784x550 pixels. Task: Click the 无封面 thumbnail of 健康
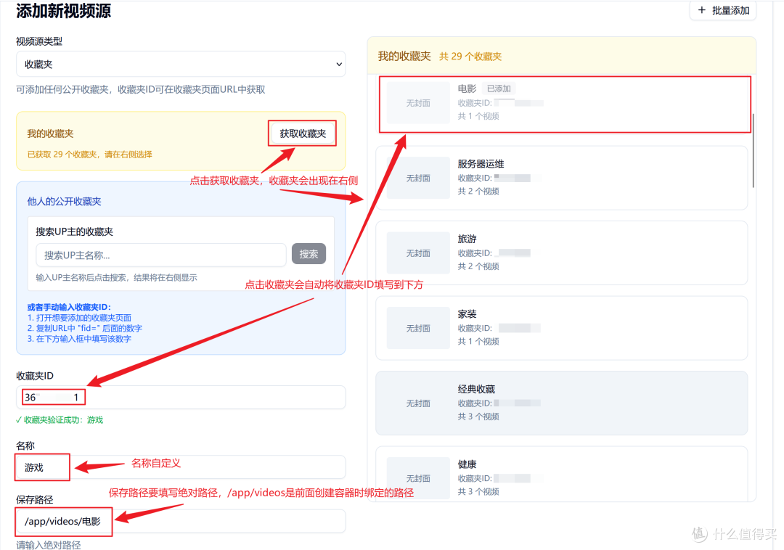418,478
